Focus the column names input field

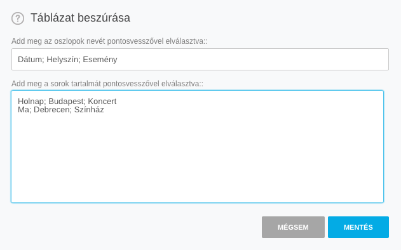click(x=200, y=59)
